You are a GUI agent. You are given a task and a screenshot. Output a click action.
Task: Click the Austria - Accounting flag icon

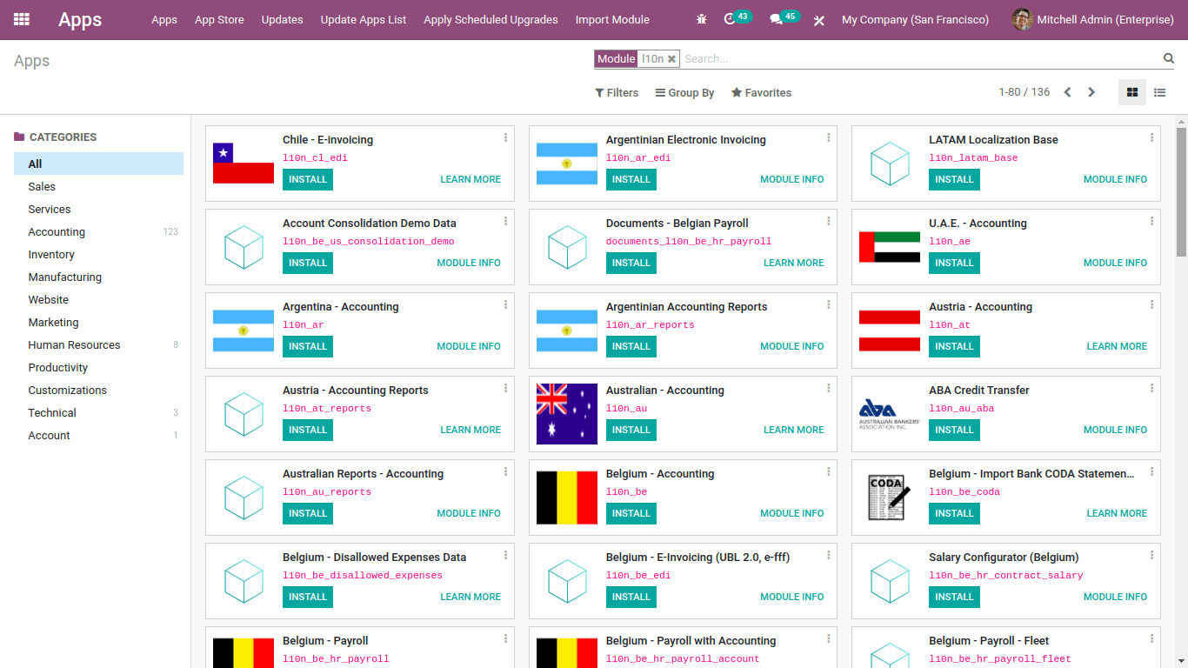click(890, 331)
